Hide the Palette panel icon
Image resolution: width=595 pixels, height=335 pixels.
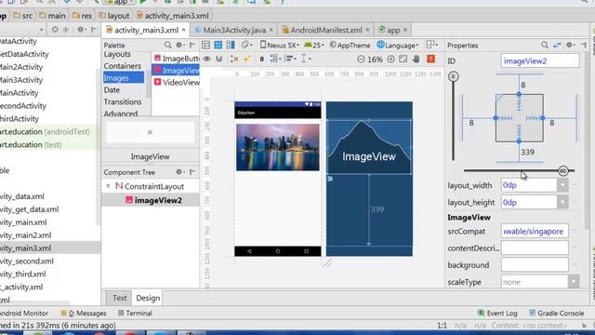click(x=192, y=46)
